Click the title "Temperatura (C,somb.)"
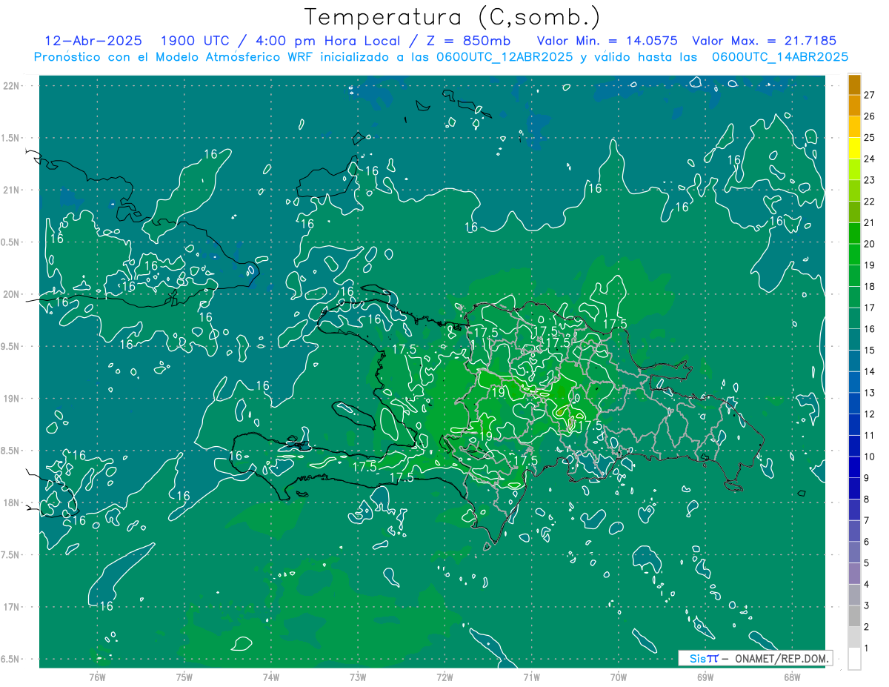This screenshot has height=687, width=889. [x=452, y=17]
